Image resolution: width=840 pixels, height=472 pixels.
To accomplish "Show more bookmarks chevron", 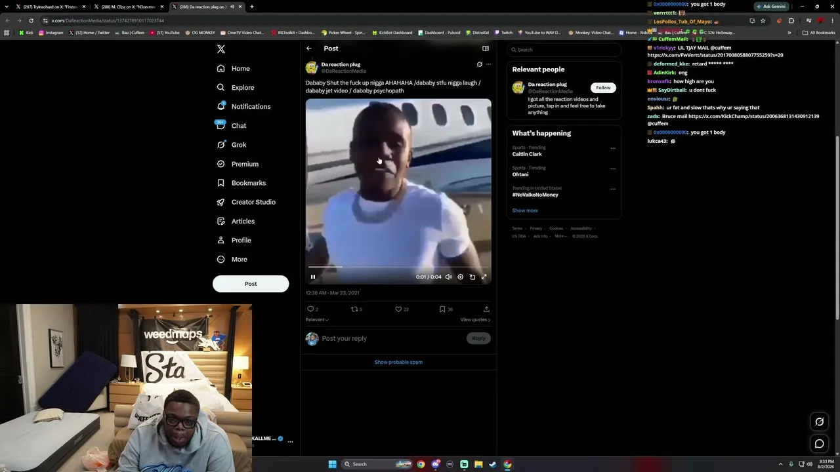I will [x=789, y=33].
